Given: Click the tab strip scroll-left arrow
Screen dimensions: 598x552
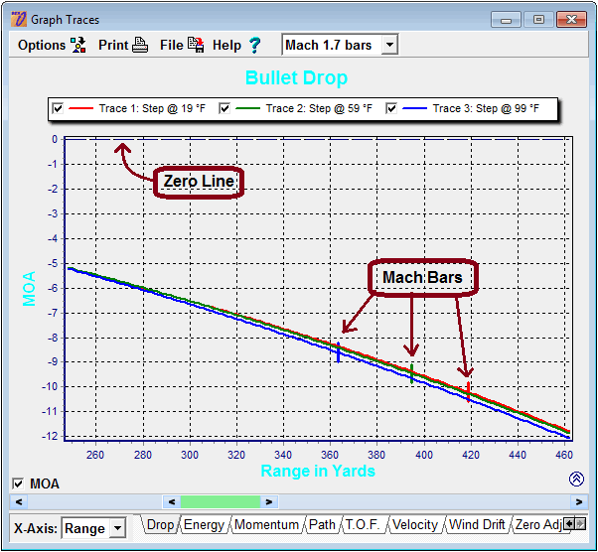Looking at the screenshot, I should [x=568, y=524].
